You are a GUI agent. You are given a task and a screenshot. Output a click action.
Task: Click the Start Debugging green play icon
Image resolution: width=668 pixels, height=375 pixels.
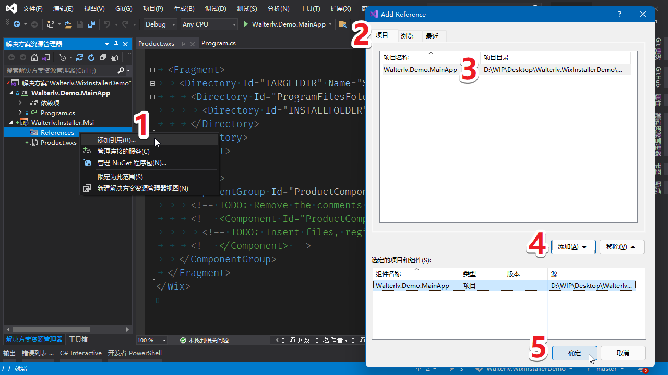tap(246, 24)
